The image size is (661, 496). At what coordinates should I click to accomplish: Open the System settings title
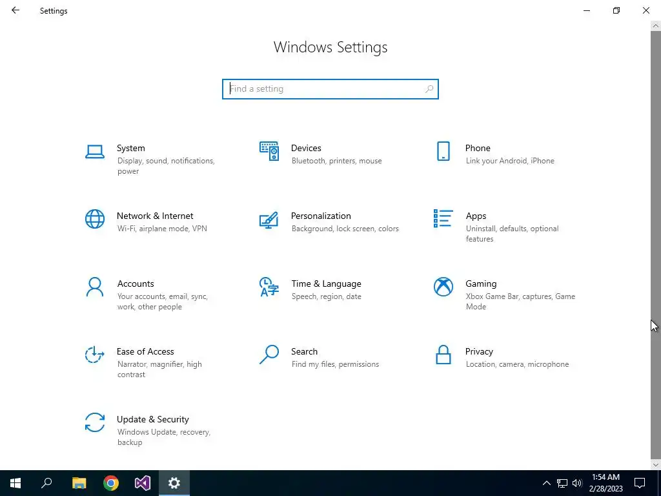[130, 148]
